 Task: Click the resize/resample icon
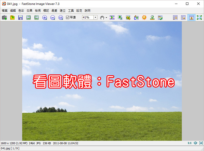click(120, 18)
